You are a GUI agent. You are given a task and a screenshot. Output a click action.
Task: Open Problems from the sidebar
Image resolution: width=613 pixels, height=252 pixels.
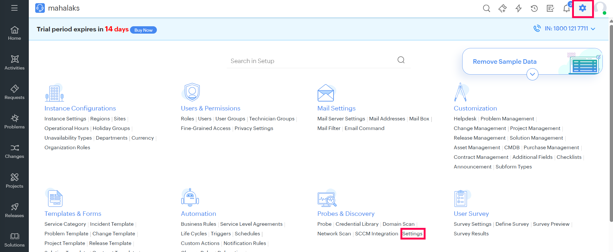(x=14, y=122)
